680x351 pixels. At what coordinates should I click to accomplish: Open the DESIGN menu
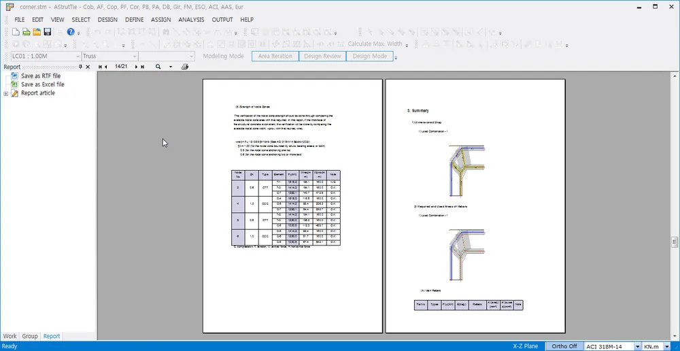point(107,20)
